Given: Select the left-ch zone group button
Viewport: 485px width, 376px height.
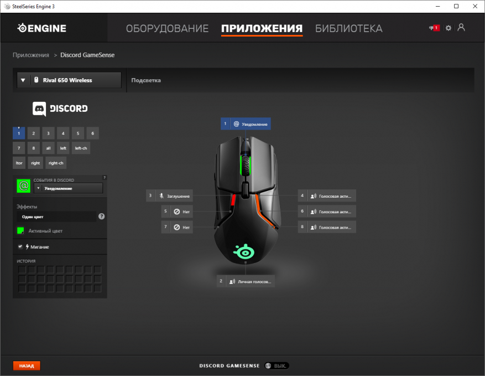Looking at the screenshot, I should pyautogui.click(x=81, y=148).
